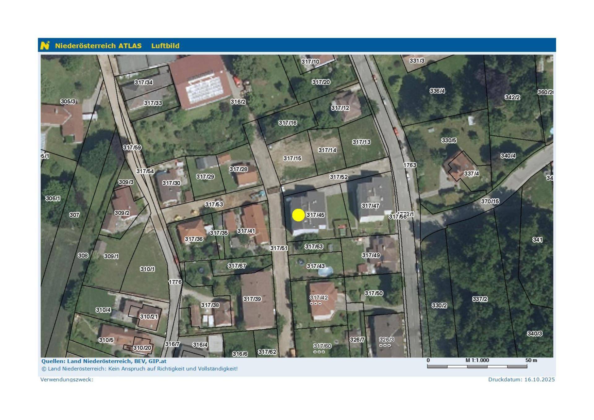Select parcel label 316/2

point(238,102)
